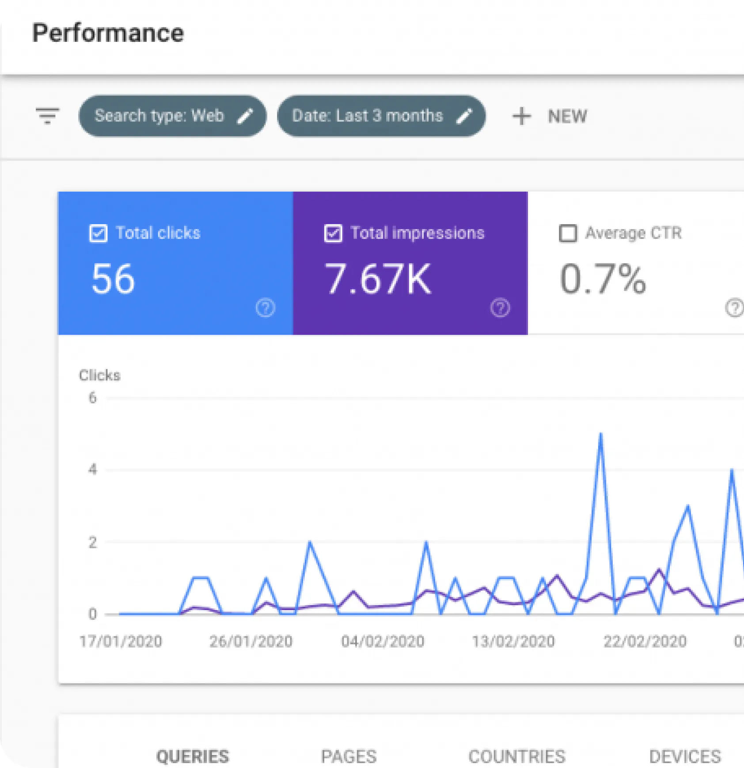Screen dimensions: 744x768
Task: Click the 26/01/2020 axis date label
Action: pyautogui.click(x=251, y=641)
